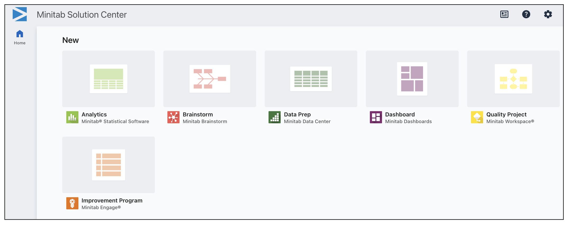The image size is (569, 225).
Task: Open the Minitab Statistical Software label
Action: [x=115, y=121]
